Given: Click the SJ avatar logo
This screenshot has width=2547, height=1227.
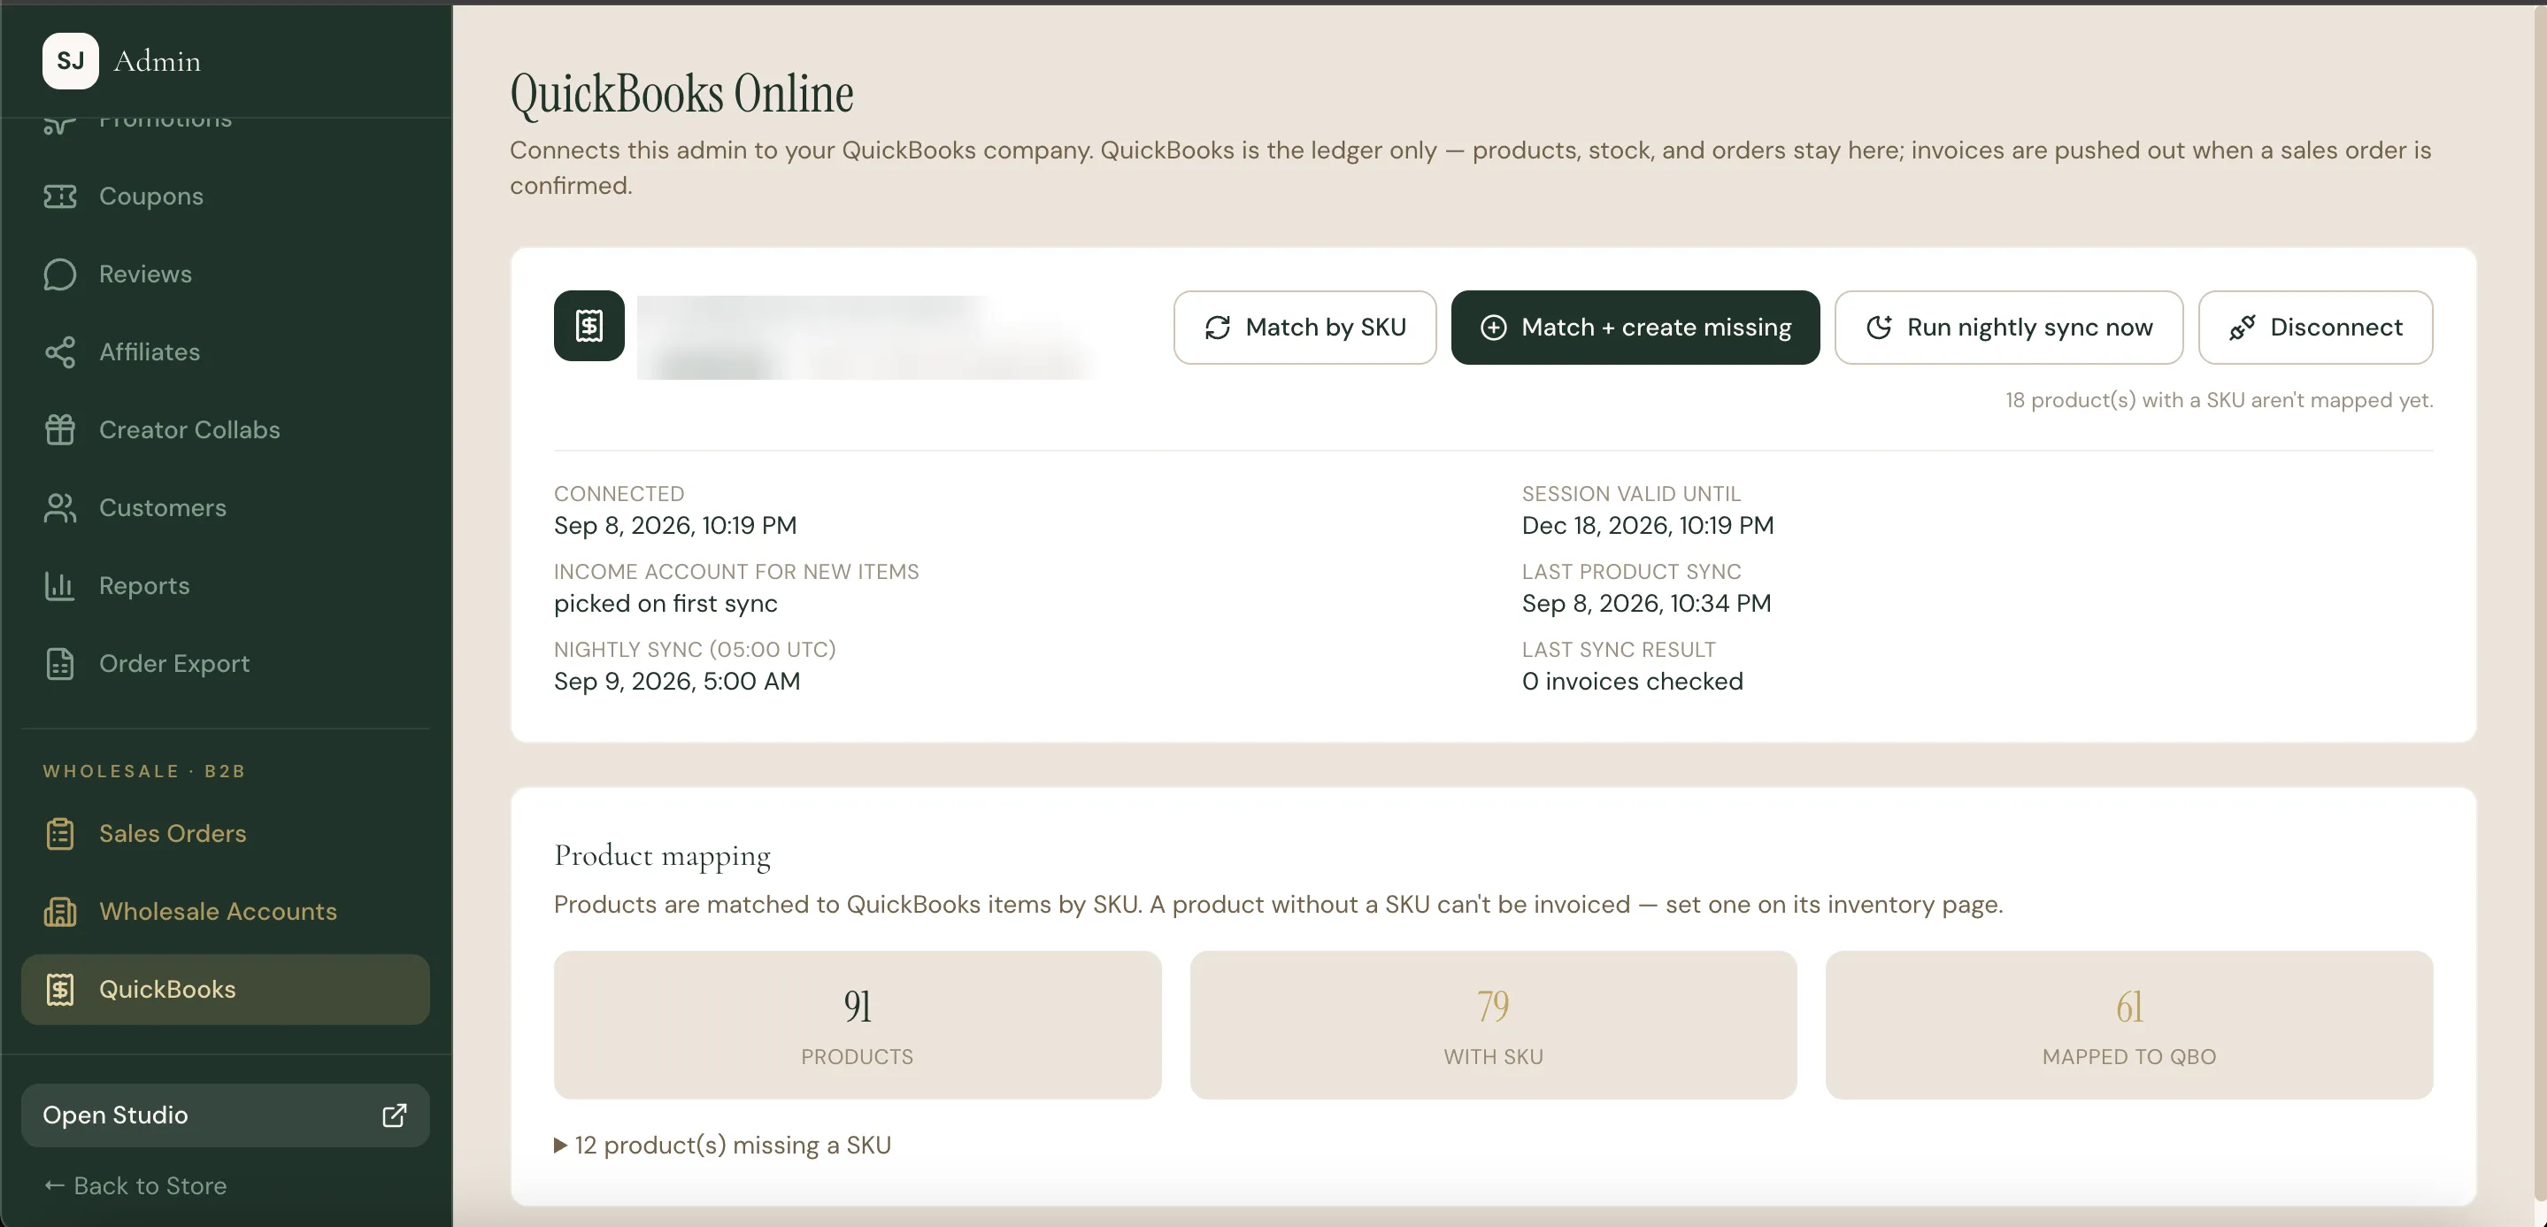Looking at the screenshot, I should (70, 60).
